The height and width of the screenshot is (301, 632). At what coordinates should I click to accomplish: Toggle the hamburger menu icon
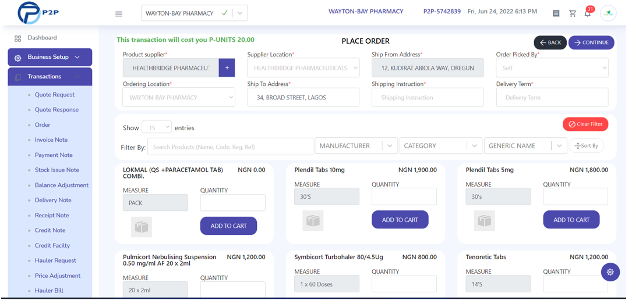coord(118,14)
